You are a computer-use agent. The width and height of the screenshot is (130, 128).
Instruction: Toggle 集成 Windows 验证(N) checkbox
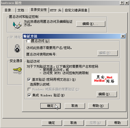(x=29, y=95)
